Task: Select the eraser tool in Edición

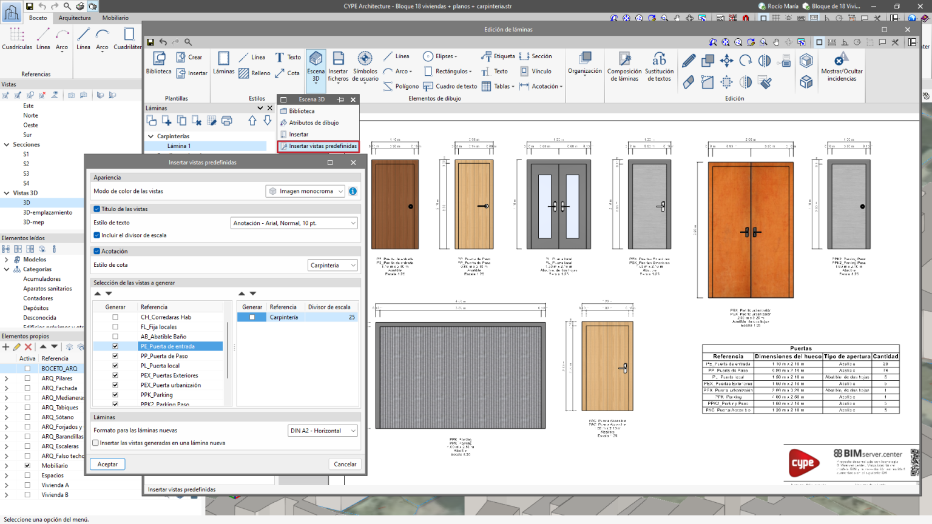Action: [689, 82]
